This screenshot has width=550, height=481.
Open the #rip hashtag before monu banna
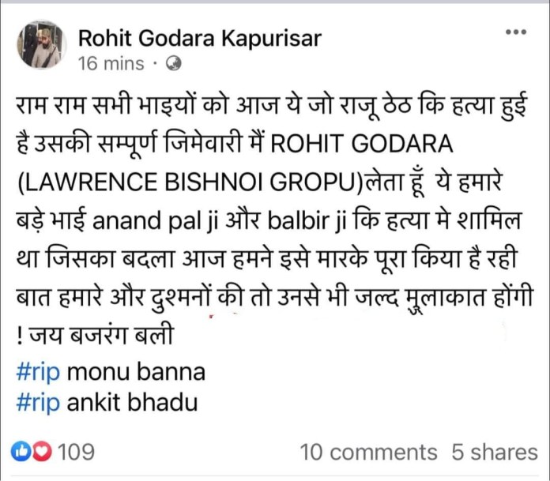38,372
